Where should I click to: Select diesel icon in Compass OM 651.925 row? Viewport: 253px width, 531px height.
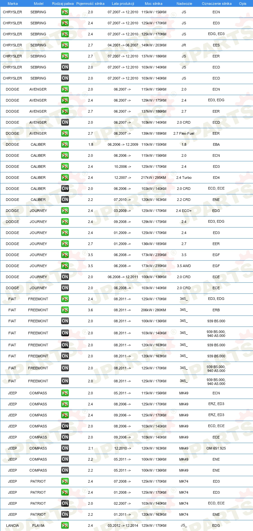click(x=65, y=448)
